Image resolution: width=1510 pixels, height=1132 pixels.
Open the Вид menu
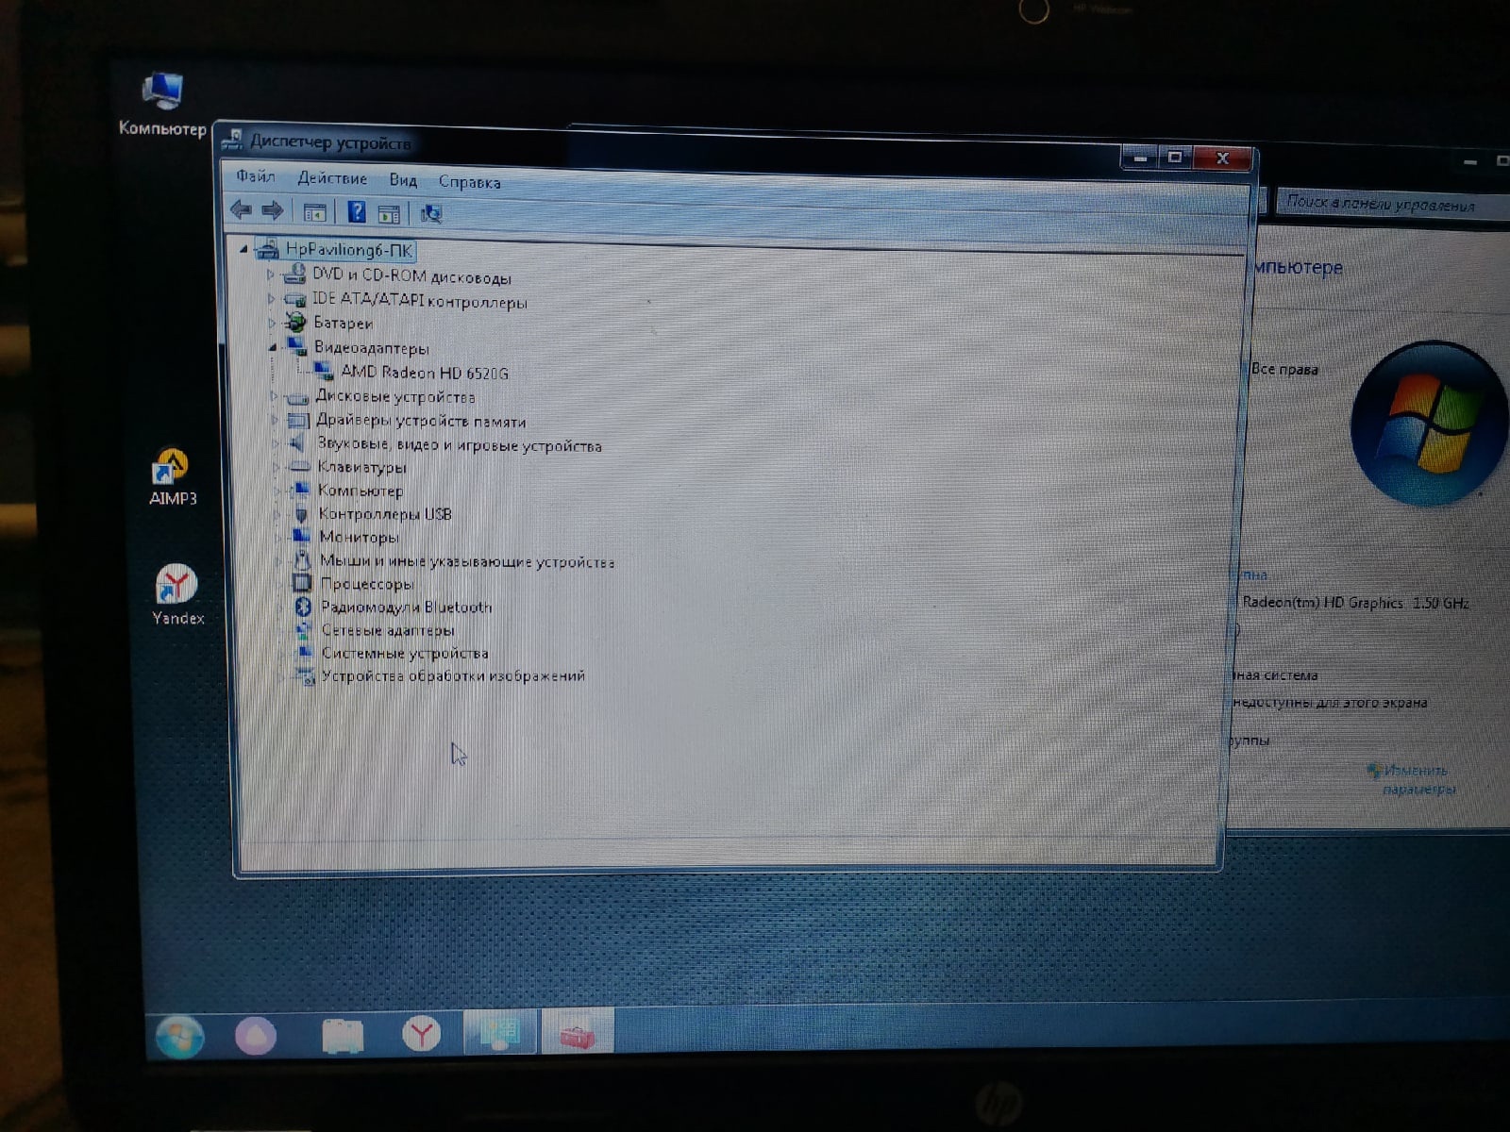pos(403,180)
